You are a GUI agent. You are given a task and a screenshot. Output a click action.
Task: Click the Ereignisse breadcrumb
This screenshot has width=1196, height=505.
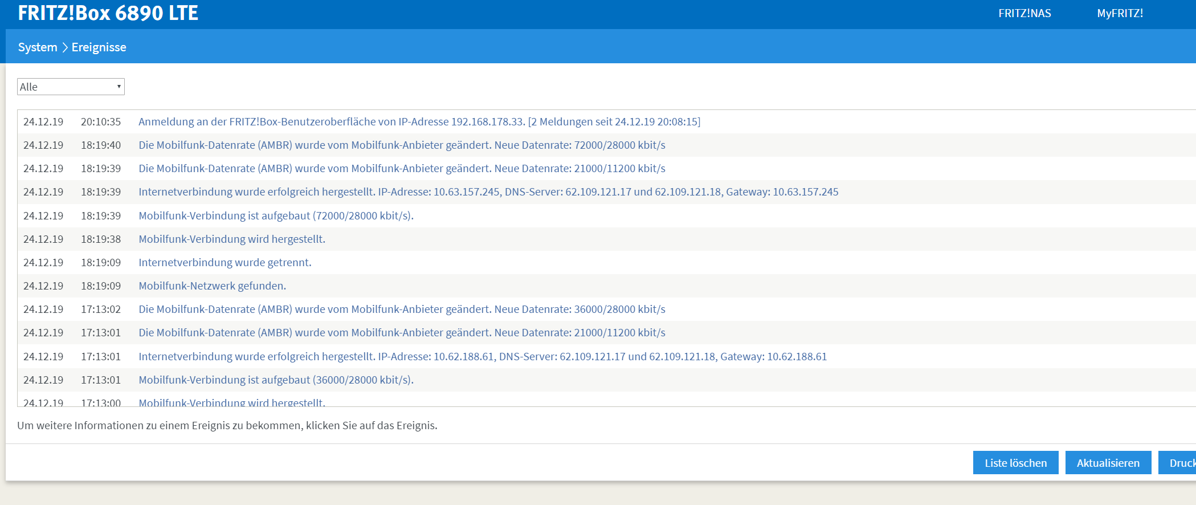(x=99, y=47)
